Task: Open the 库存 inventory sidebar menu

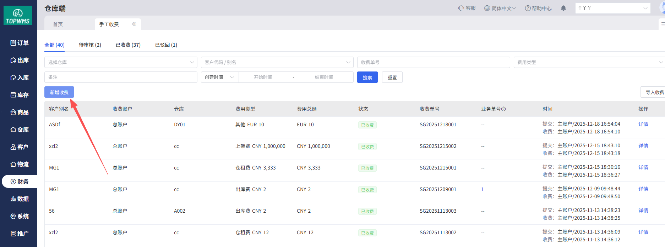Action: [x=19, y=95]
